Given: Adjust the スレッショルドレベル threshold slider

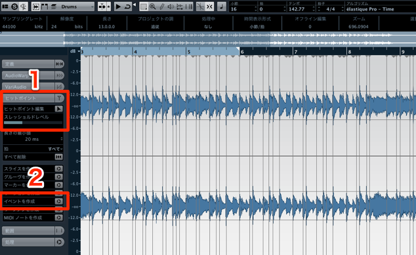Looking at the screenshot, I should click(x=33, y=123).
